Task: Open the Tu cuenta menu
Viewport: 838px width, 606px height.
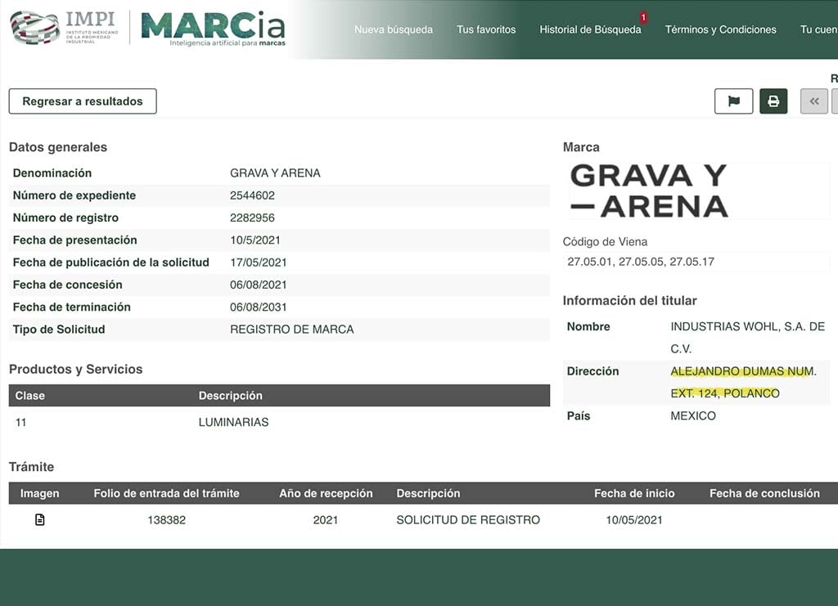Action: point(818,29)
